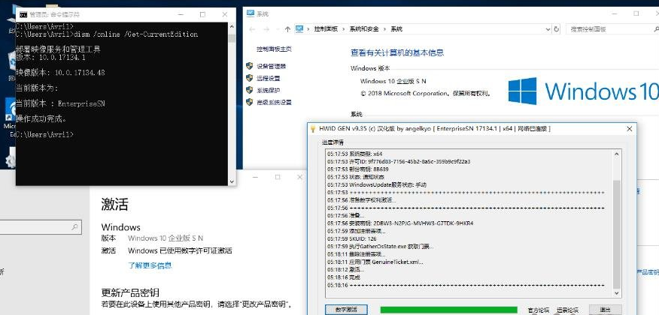Click the command prompt scroll-up arrow

click(232, 26)
